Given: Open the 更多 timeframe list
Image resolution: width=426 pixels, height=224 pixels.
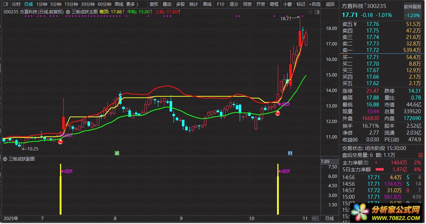Looking at the screenshot, I should point(132,4).
